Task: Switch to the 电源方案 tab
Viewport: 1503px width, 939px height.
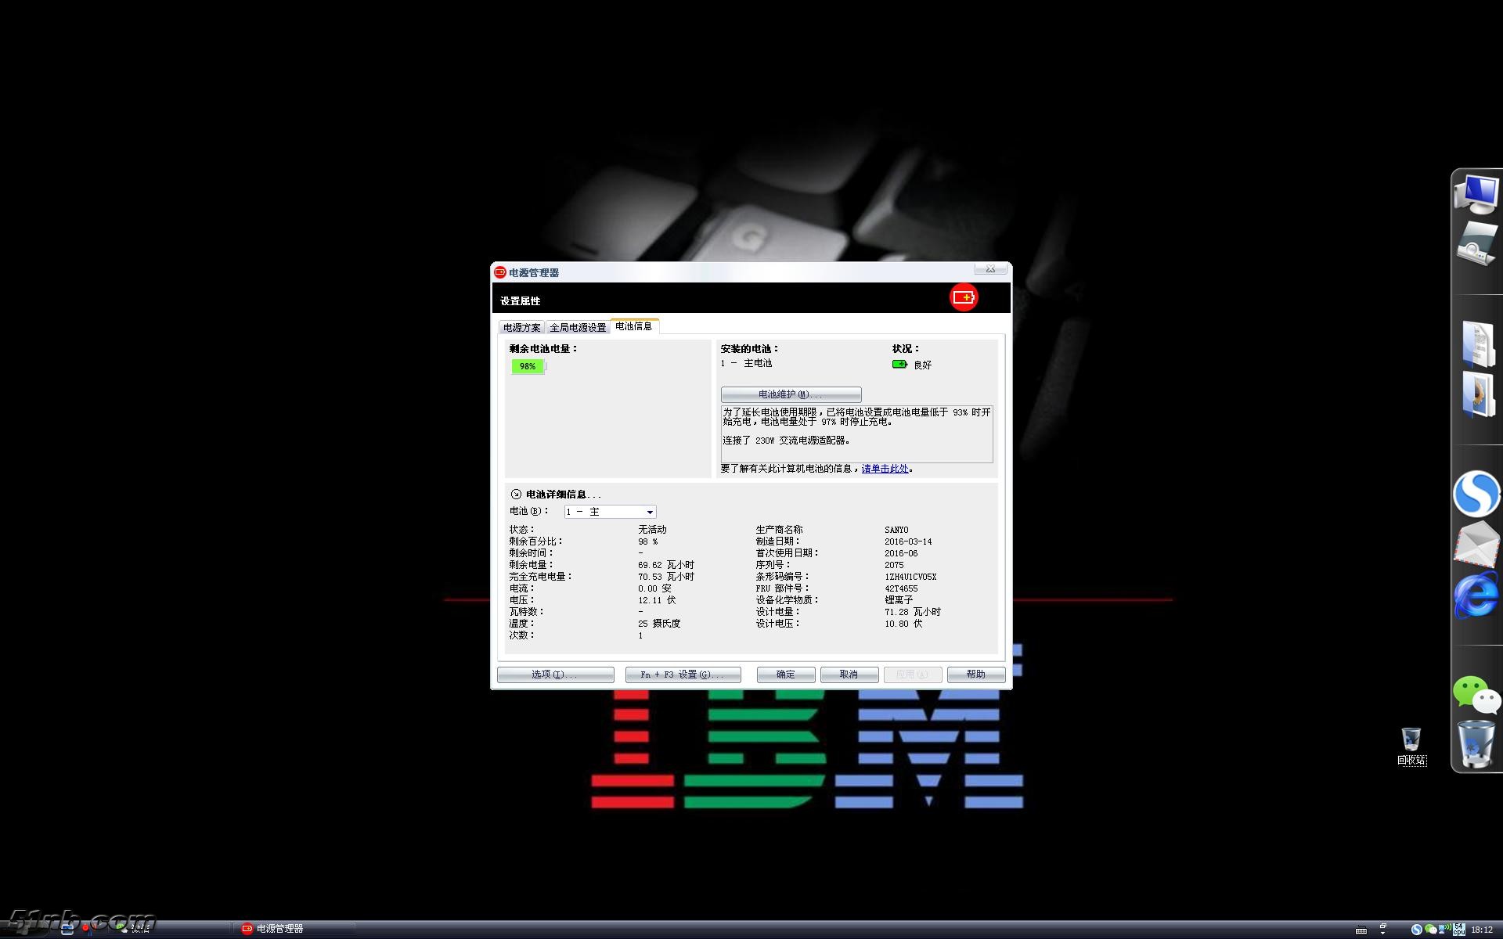Action: (521, 327)
